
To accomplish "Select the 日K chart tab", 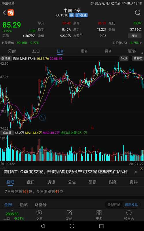I will tap(60, 51).
